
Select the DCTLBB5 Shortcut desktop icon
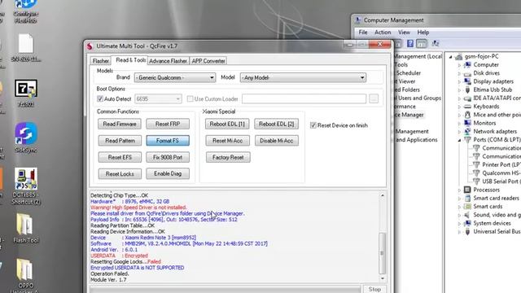coord(26,179)
